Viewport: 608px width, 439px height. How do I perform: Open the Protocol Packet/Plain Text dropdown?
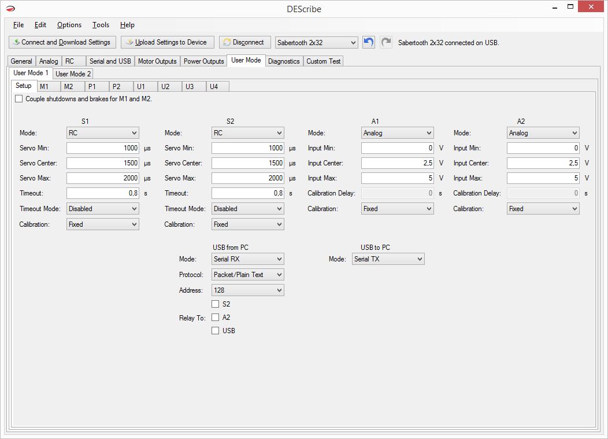pyautogui.click(x=247, y=275)
